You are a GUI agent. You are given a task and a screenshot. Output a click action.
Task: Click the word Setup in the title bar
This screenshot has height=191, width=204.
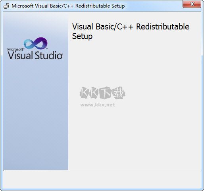pos(118,6)
